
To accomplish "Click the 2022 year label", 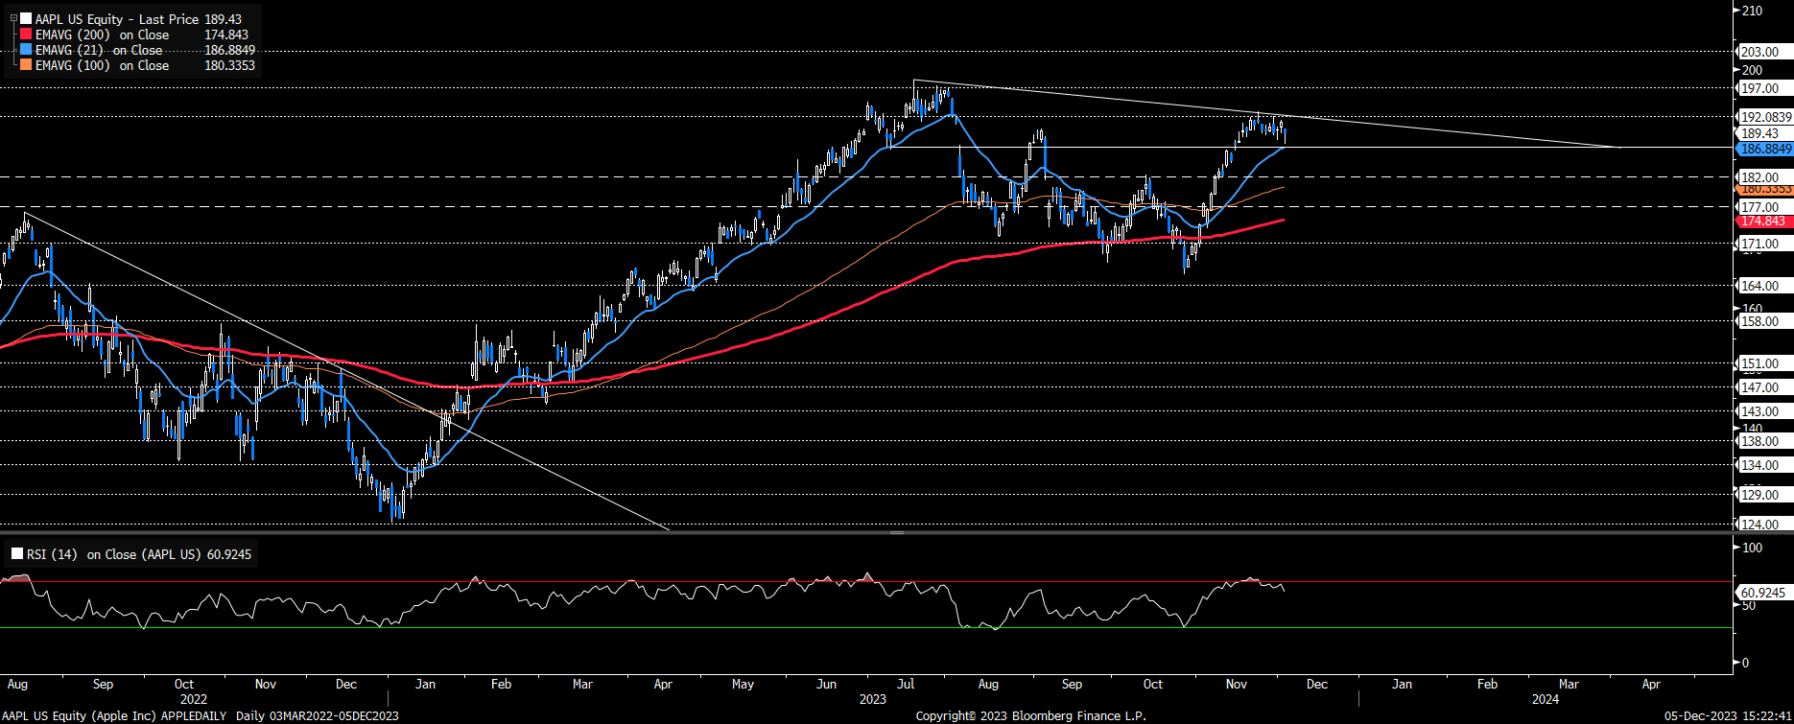I will pyautogui.click(x=194, y=699).
